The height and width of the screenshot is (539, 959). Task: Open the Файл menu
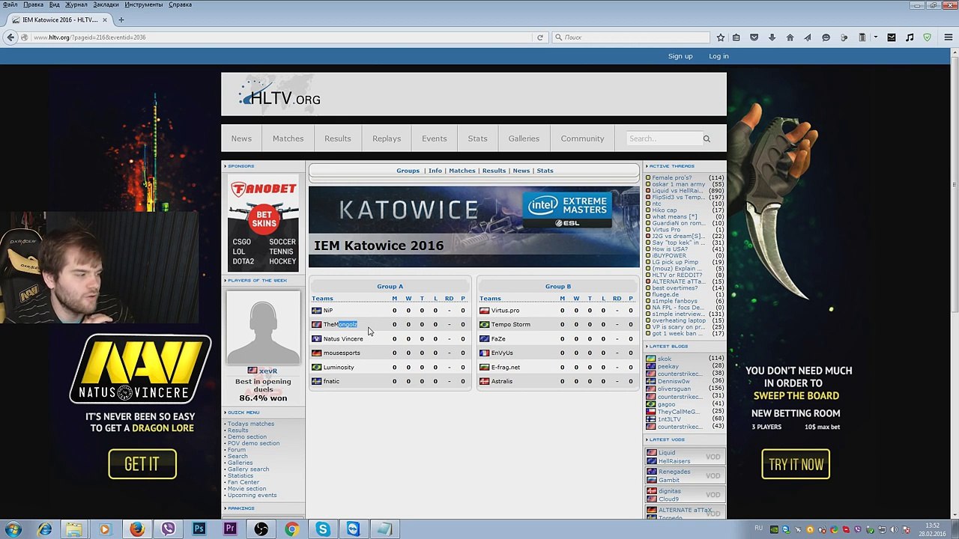10,4
